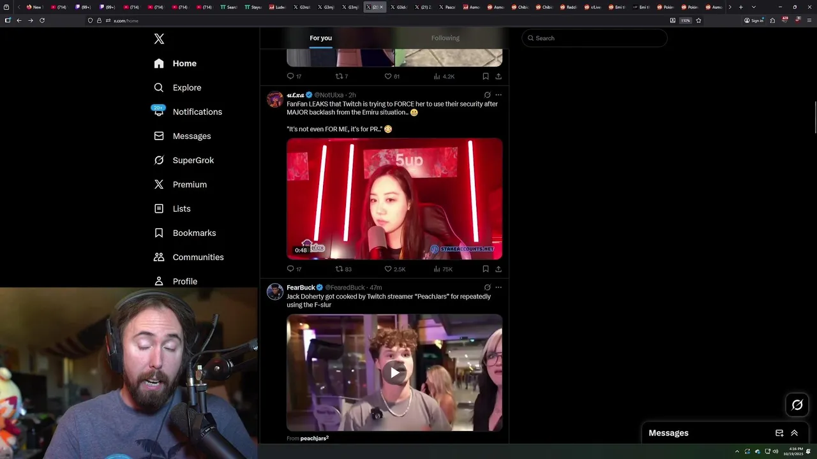Bookmark the NotUlxa post
The image size is (817, 459).
tap(486, 269)
